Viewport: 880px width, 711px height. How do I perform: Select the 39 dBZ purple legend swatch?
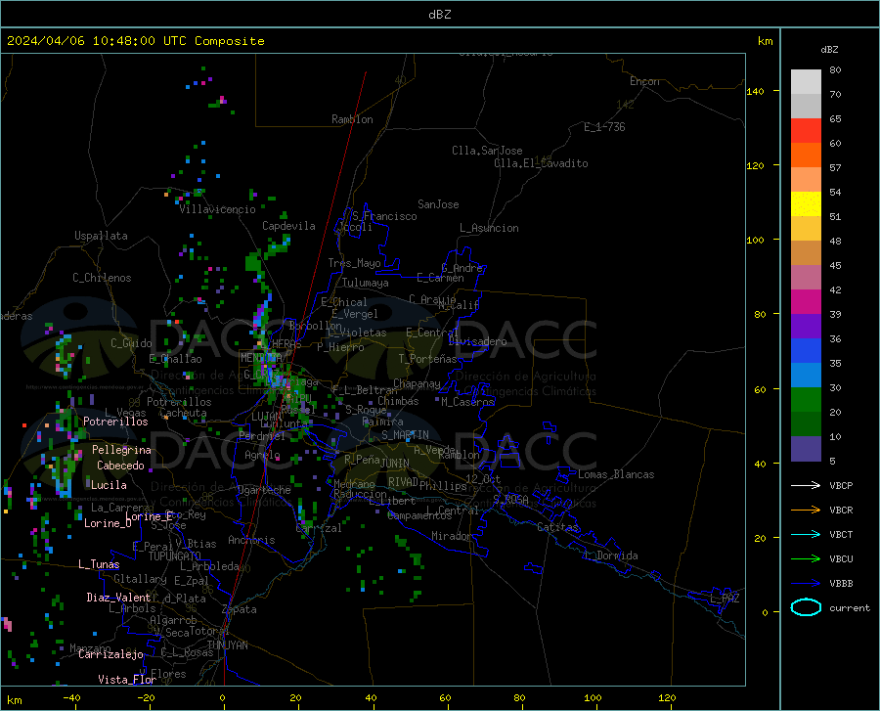(x=806, y=327)
